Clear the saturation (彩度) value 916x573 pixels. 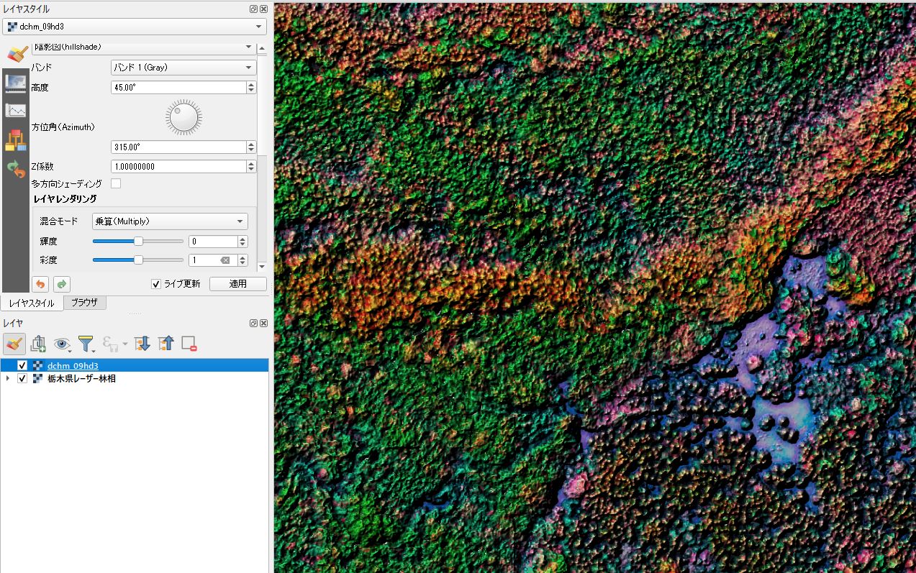pos(225,260)
